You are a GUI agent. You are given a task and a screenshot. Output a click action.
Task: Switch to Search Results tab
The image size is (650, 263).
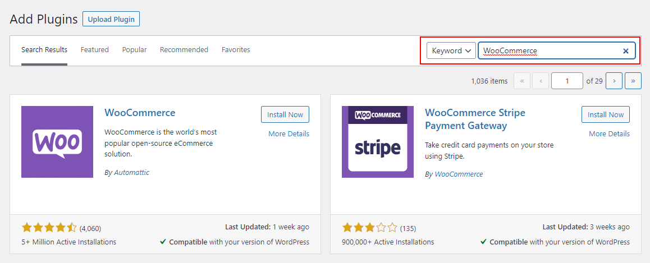[44, 50]
